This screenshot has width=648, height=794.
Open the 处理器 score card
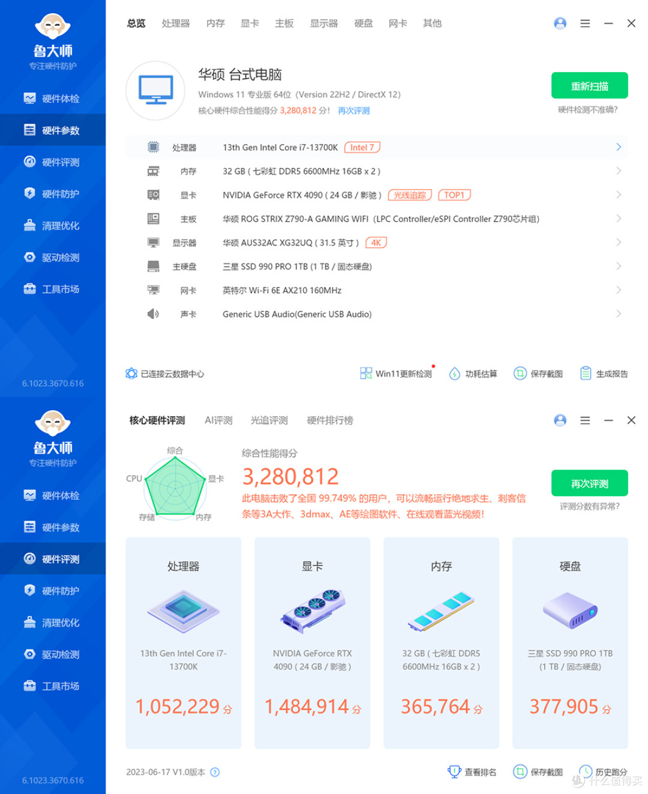(x=184, y=643)
